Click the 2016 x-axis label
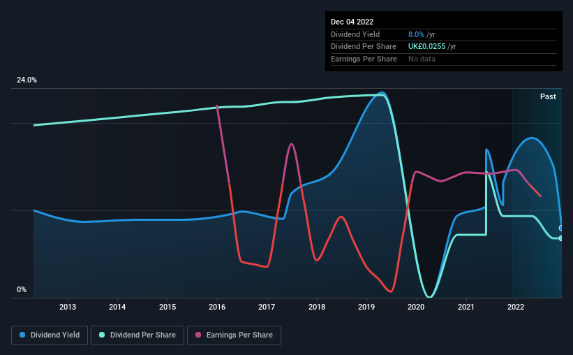Viewport: 573px width, 355px height. 217,307
